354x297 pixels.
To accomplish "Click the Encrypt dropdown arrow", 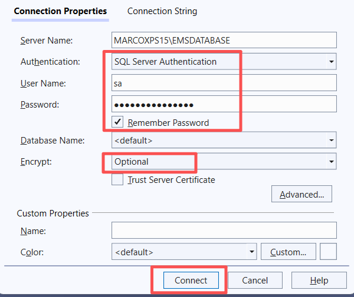I will point(331,161).
